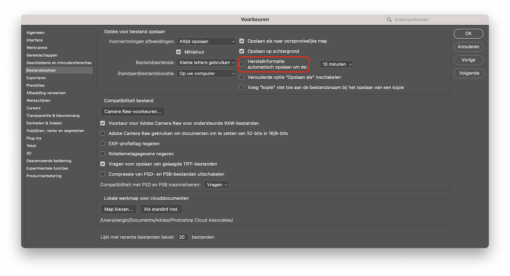This screenshot has height=276, width=510.
Task: Uncheck Opslaan als naar oorspronkelijke map
Action: (x=242, y=41)
